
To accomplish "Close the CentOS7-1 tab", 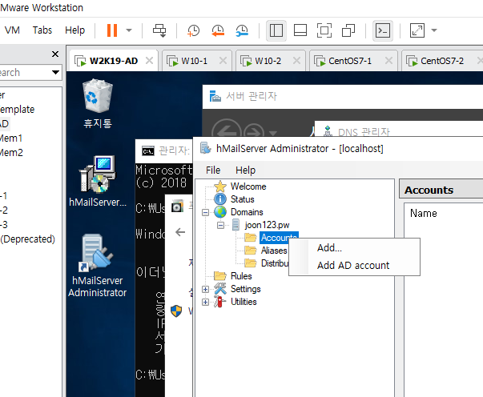I will coord(388,60).
